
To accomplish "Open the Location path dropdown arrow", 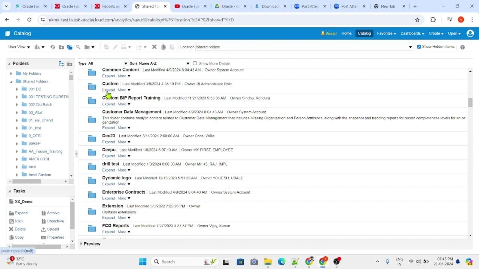I will 410,47.
